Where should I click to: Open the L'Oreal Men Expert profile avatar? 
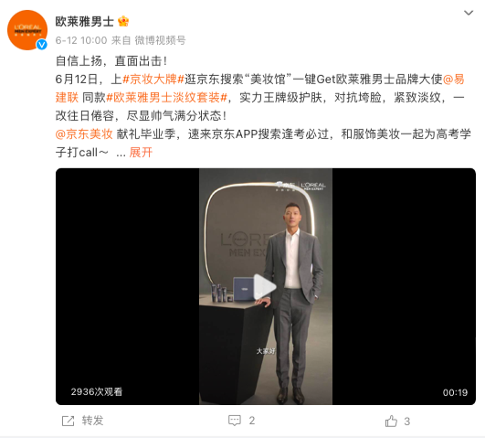(x=27, y=30)
